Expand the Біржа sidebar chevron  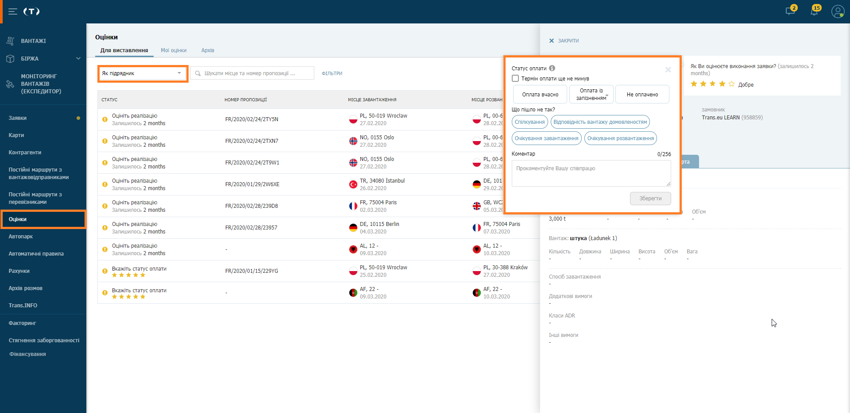pyautogui.click(x=78, y=58)
